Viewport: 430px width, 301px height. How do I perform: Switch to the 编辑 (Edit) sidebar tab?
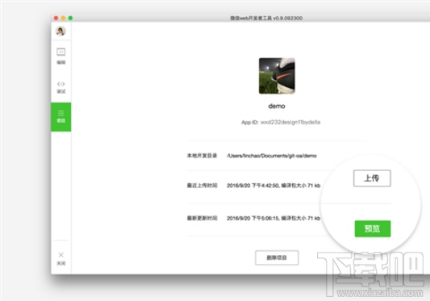click(x=61, y=56)
